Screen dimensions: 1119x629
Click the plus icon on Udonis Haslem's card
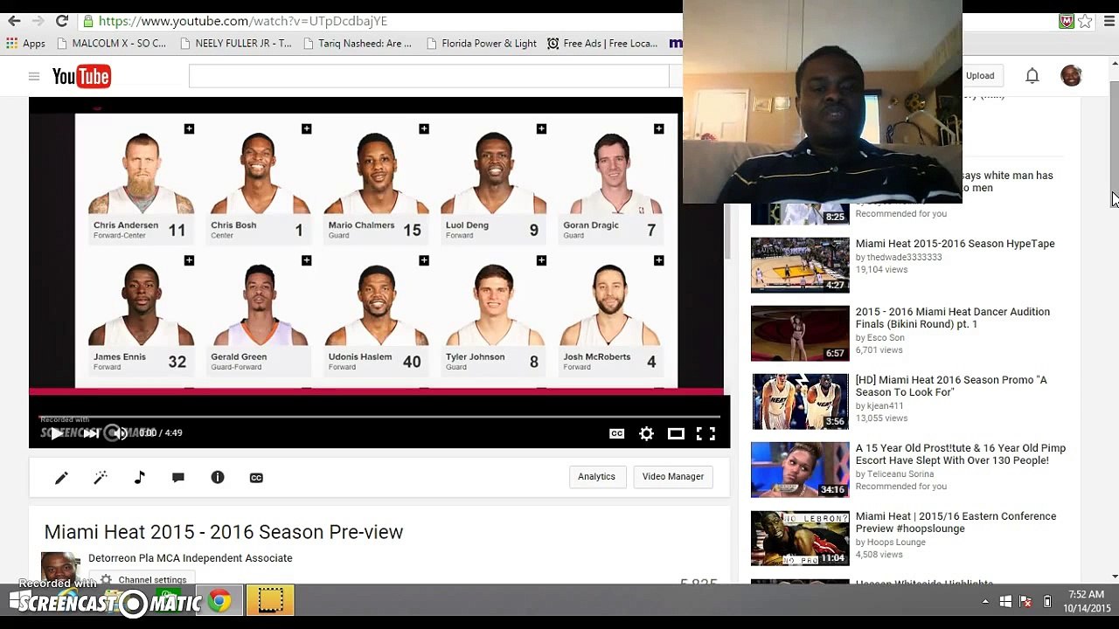(x=424, y=260)
